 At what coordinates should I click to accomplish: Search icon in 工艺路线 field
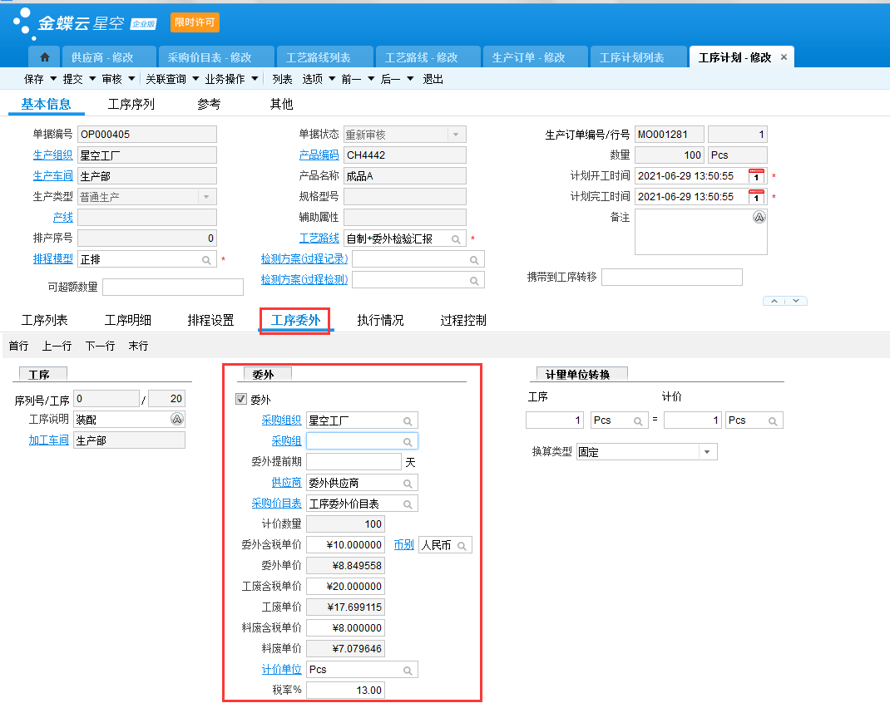pyautogui.click(x=456, y=239)
